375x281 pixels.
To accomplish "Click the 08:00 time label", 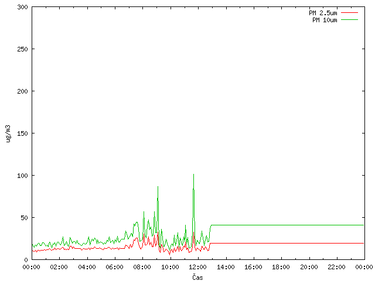I will 142,267.
